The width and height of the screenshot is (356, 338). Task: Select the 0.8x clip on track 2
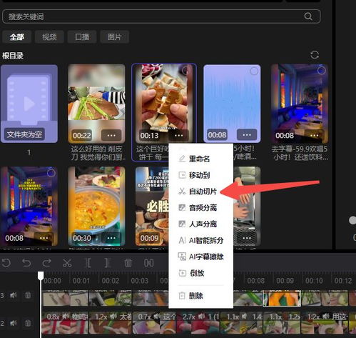point(65,323)
